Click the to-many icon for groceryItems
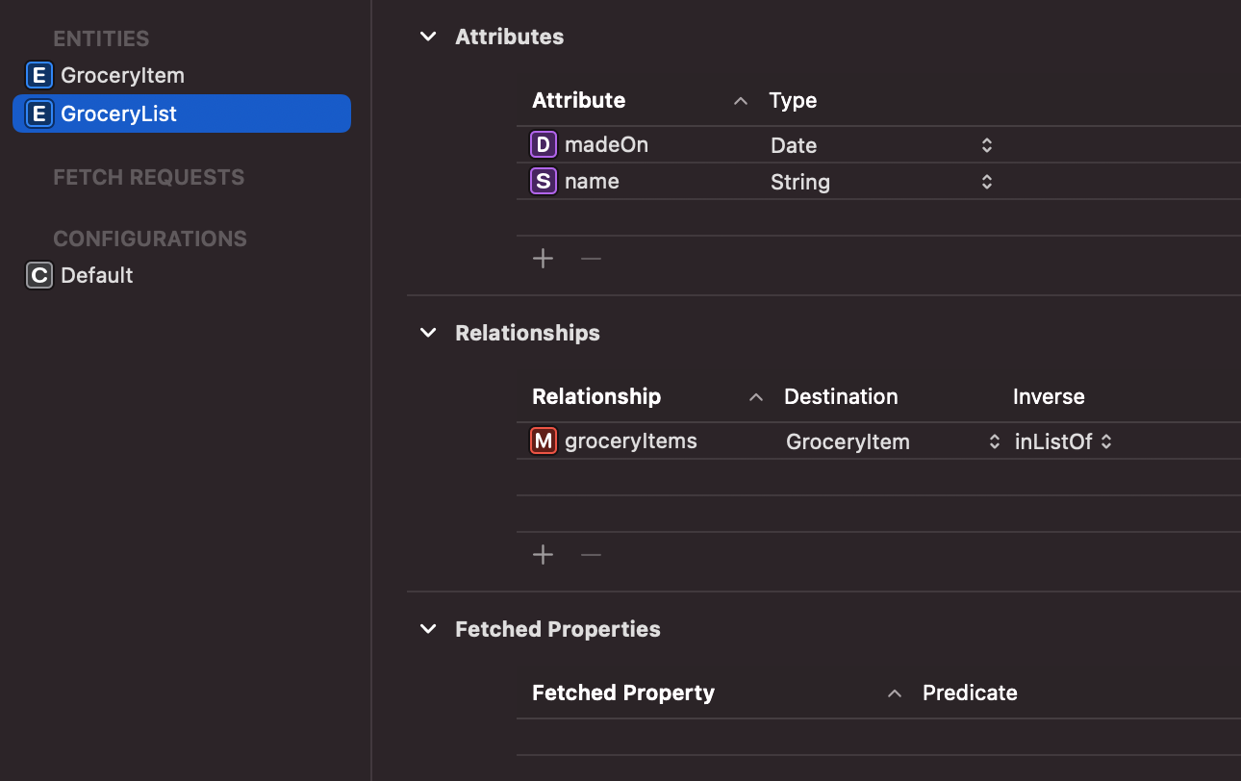Viewport: 1241px width, 781px height. pyautogui.click(x=544, y=441)
